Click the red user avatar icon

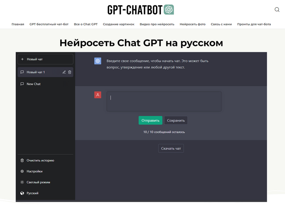98,95
